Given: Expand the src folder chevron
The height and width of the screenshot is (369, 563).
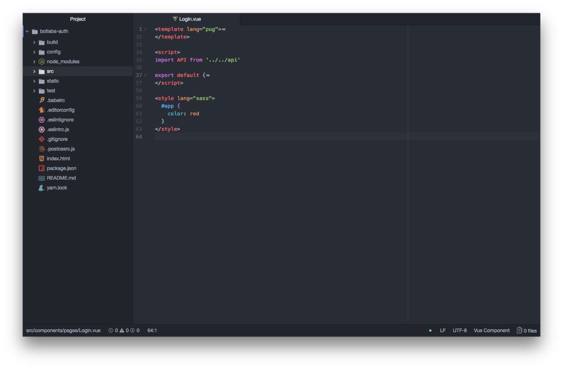Looking at the screenshot, I should [x=34, y=71].
